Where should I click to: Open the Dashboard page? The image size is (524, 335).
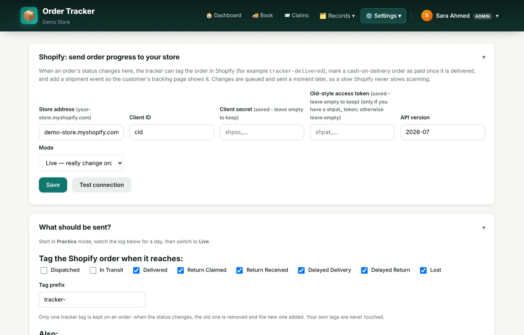tap(224, 15)
